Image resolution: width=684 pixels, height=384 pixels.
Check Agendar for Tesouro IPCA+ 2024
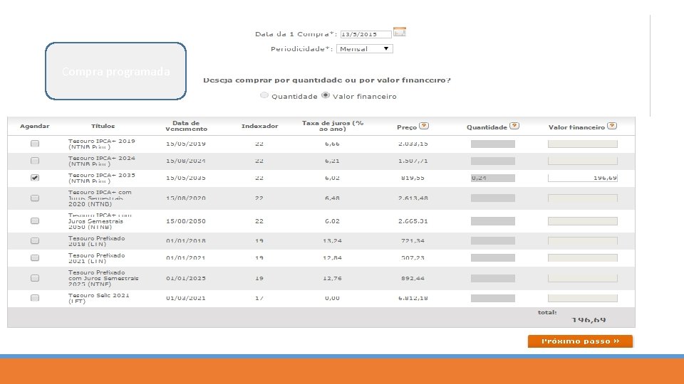click(35, 161)
